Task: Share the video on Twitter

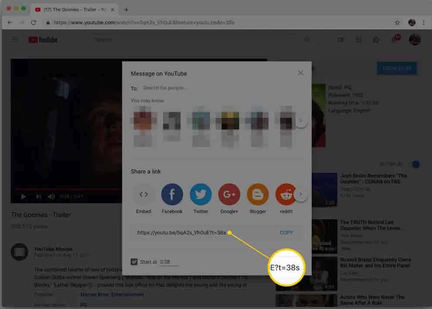Action: (x=201, y=195)
